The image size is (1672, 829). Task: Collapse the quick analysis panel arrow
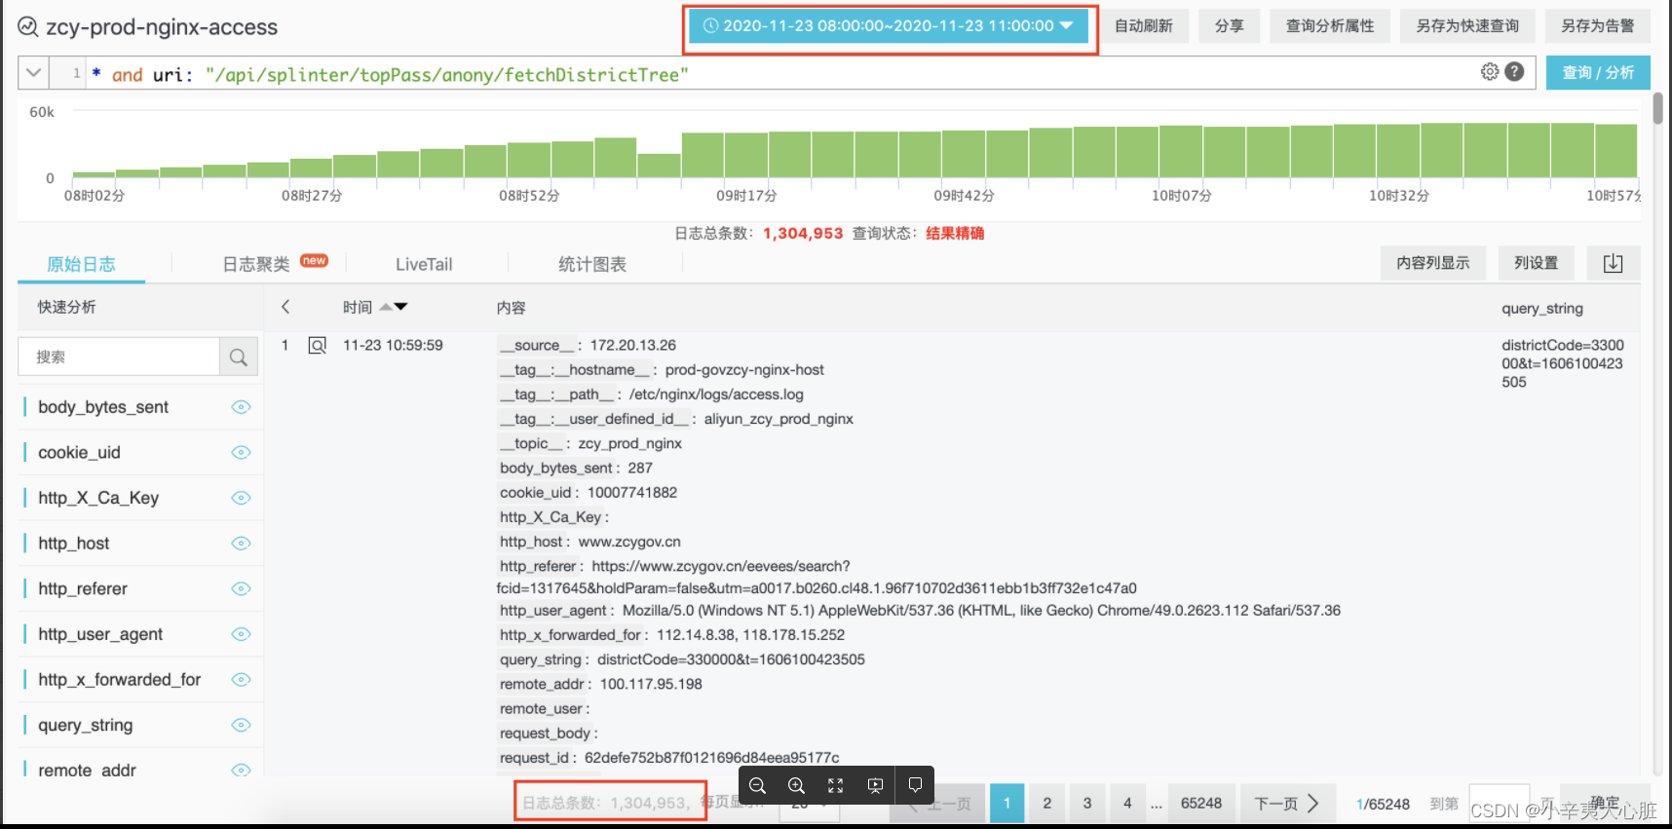pos(285,307)
